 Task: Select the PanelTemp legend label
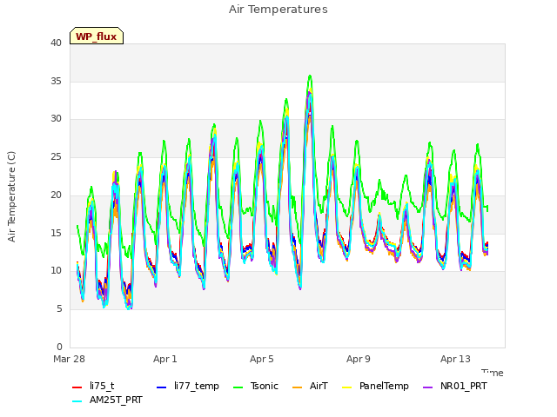tap(384, 386)
